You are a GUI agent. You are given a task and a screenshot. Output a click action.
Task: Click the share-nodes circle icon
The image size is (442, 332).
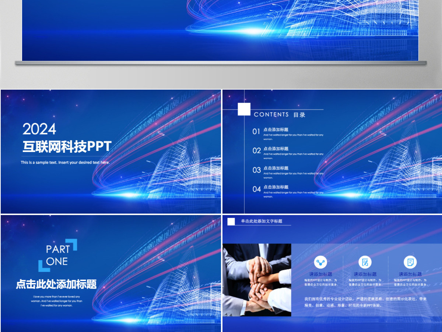click(x=320, y=262)
